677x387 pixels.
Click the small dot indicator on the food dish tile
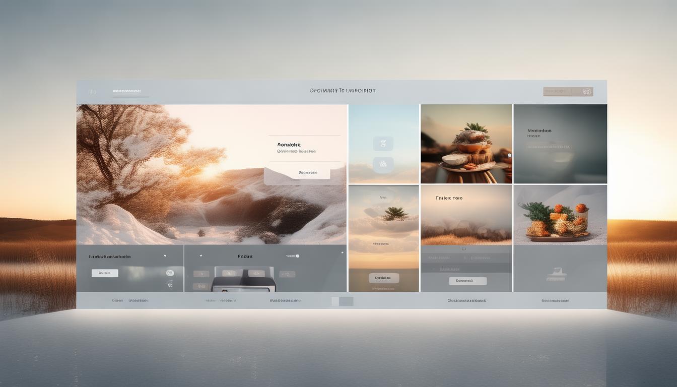pos(509,155)
